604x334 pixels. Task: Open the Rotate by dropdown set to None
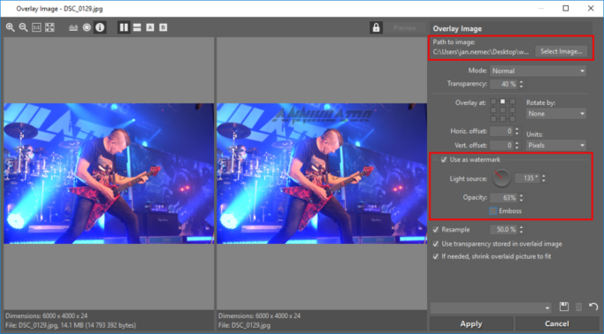[x=556, y=114]
